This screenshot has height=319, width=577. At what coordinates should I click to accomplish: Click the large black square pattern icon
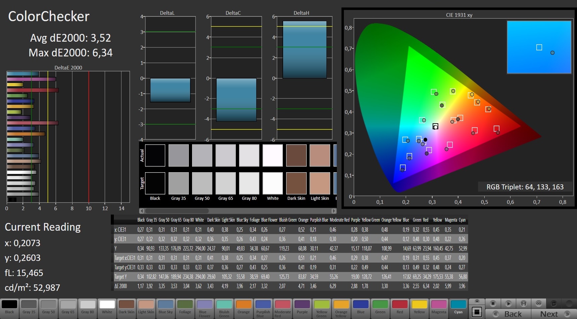[x=477, y=312]
